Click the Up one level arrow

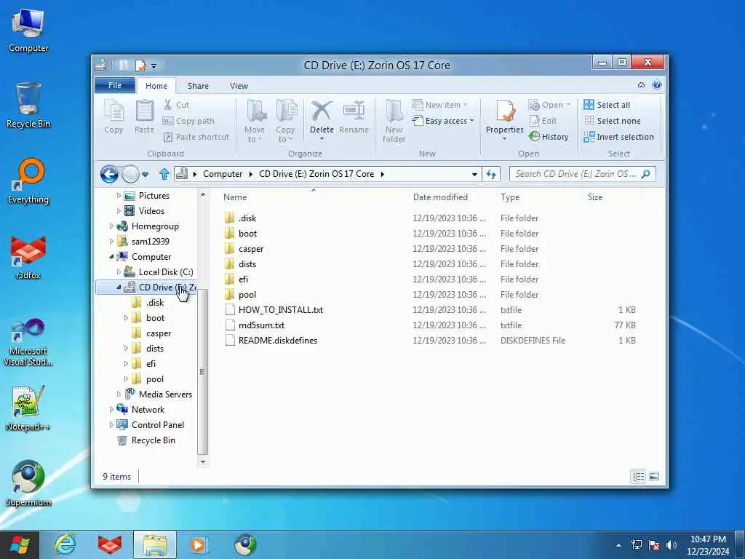point(164,174)
